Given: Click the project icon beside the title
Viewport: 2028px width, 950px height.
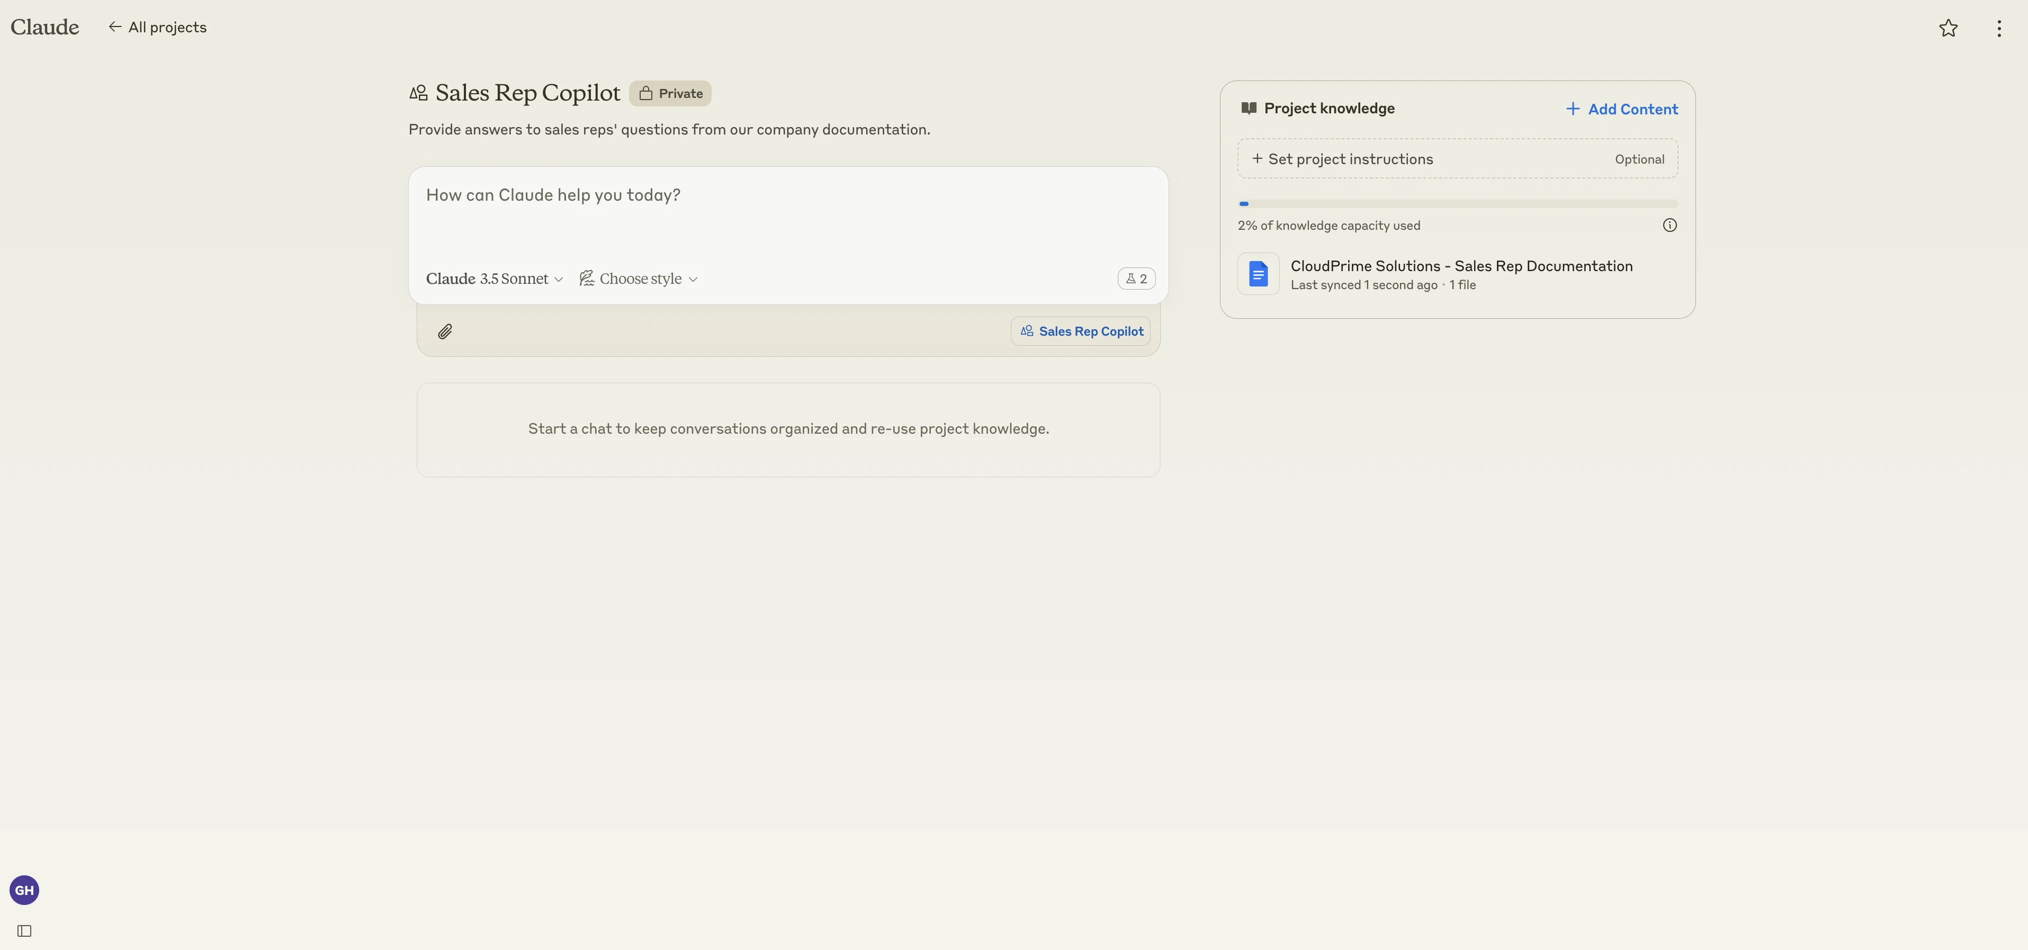Looking at the screenshot, I should tap(419, 94).
